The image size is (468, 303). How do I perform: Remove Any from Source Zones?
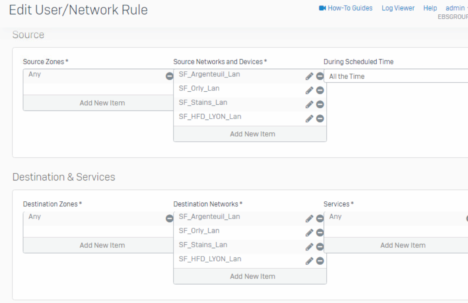point(169,76)
